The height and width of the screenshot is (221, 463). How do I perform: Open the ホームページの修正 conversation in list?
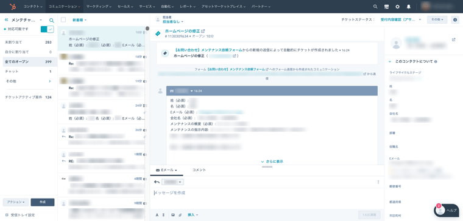(101, 38)
